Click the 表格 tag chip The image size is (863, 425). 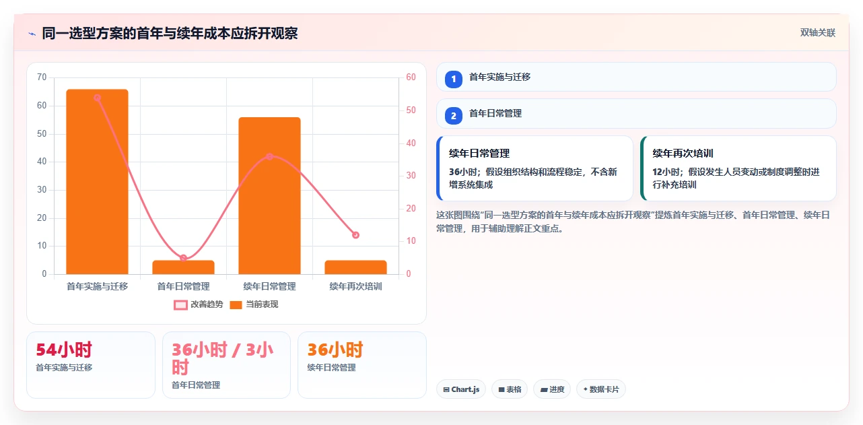(x=510, y=389)
